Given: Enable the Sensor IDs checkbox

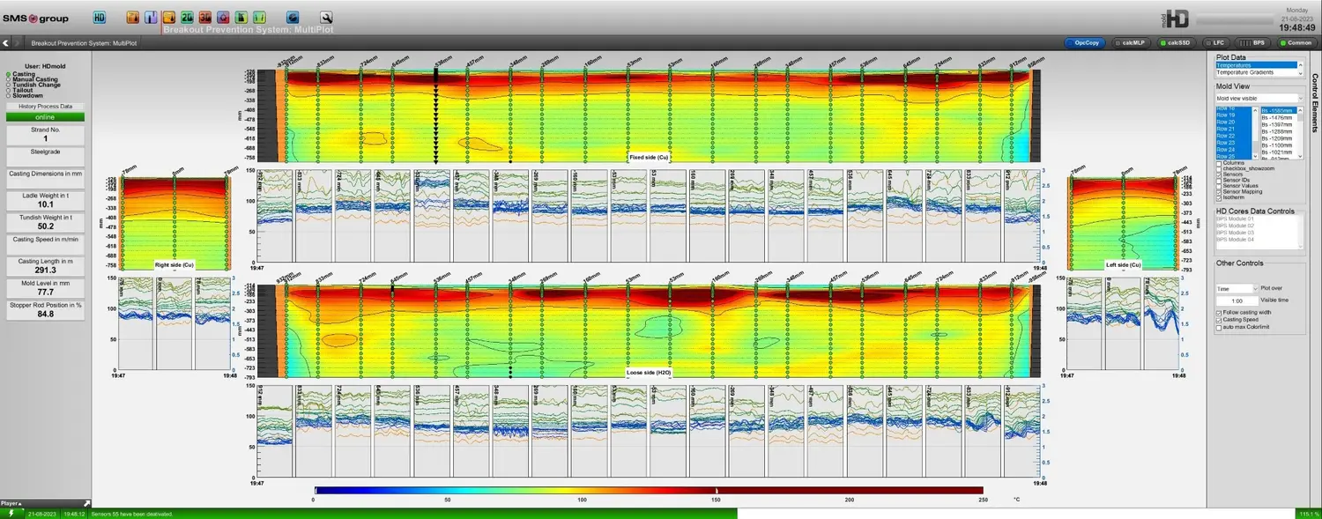Looking at the screenshot, I should click(x=1219, y=181).
